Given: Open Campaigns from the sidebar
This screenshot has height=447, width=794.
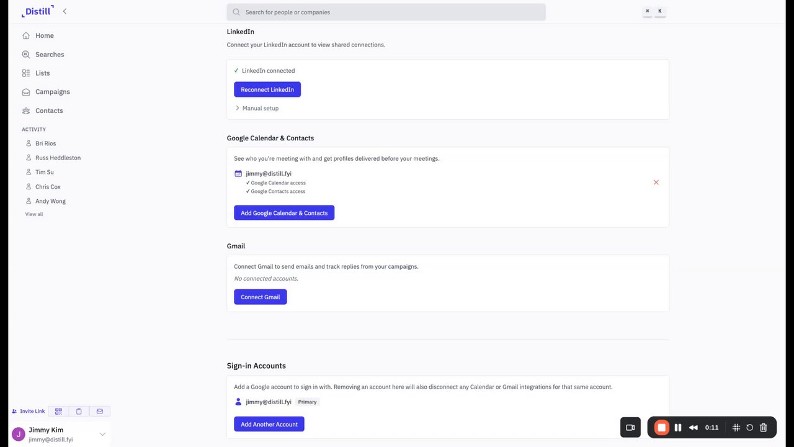Looking at the screenshot, I should pos(52,92).
